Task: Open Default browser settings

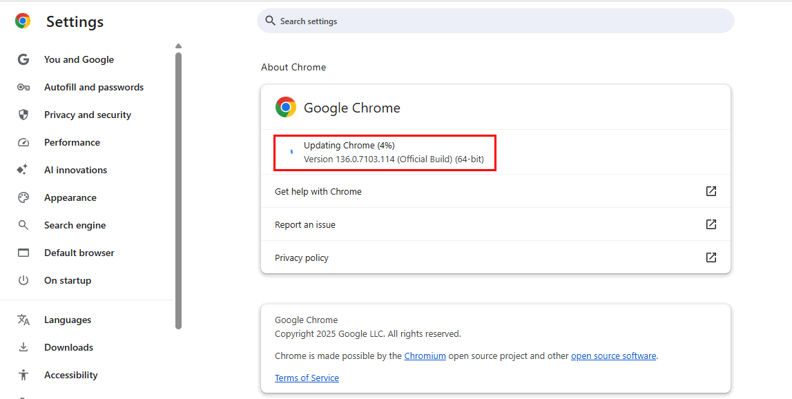Action: pos(79,253)
